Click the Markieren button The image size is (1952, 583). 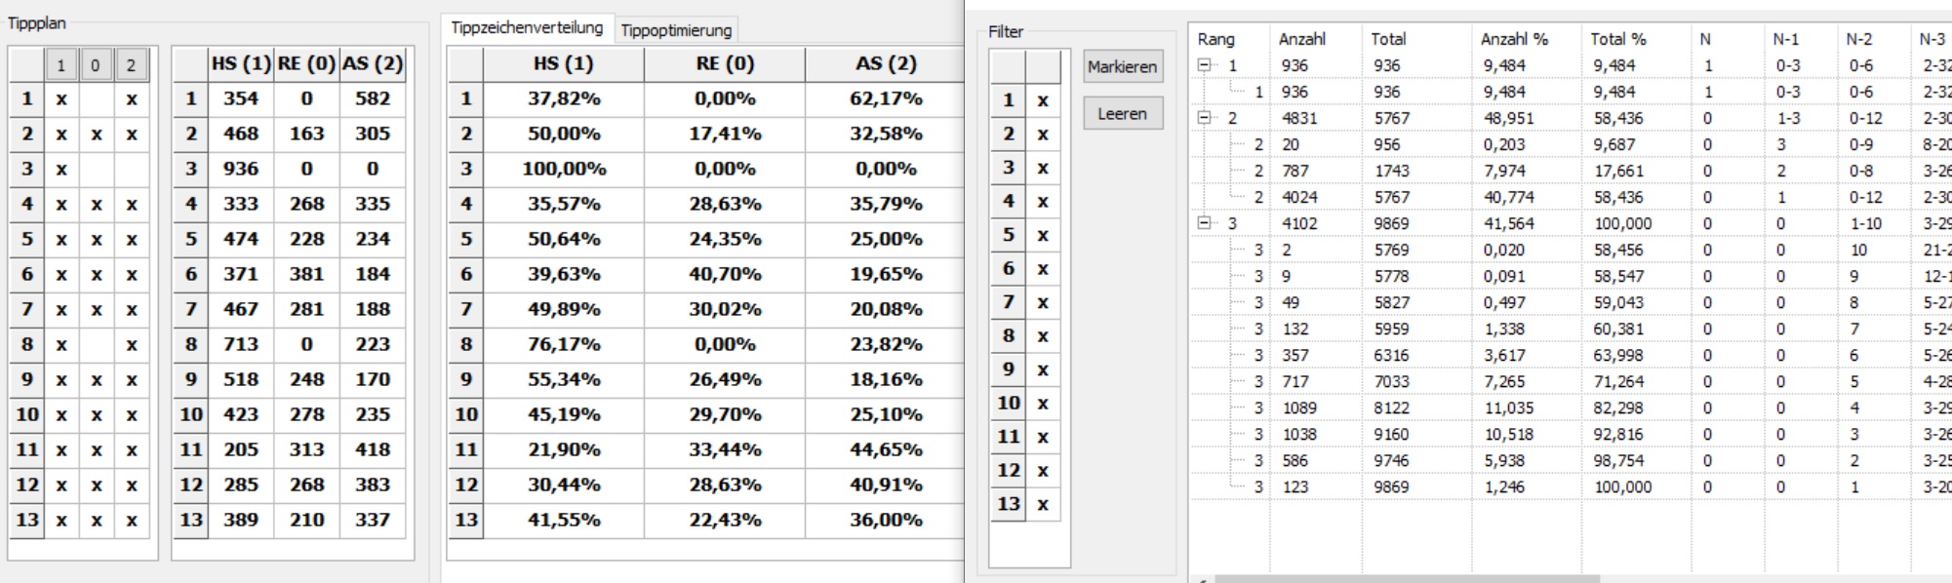(x=1123, y=66)
